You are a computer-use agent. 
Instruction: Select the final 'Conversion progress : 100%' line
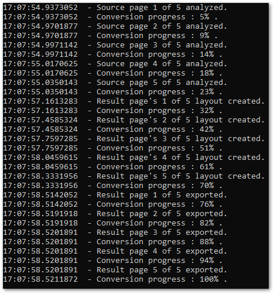115,279
